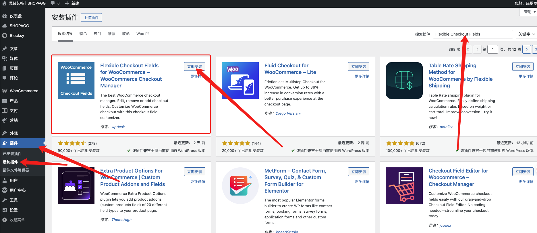Screen dimensions: 537x233
Task: Click the Flexible Checkout Fields plugin title
Action: [x=131, y=76]
